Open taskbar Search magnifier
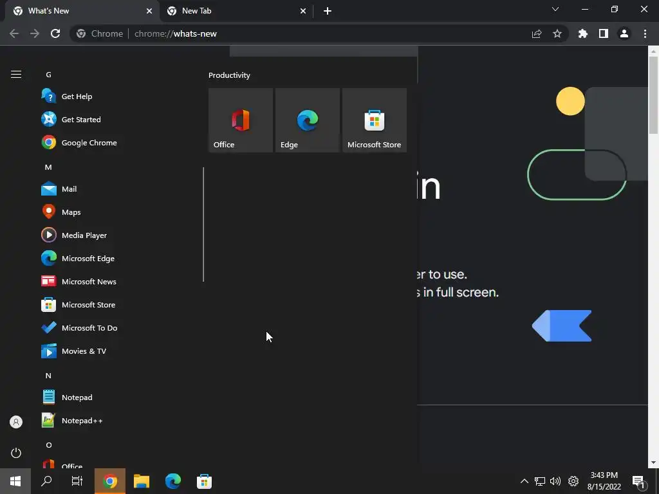659x494 pixels. (x=46, y=481)
